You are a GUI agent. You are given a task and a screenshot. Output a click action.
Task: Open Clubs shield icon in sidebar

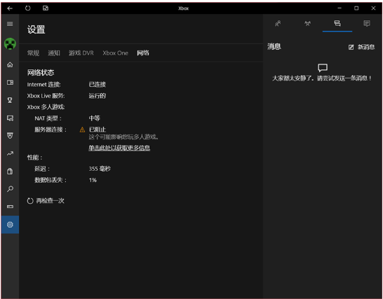(10, 136)
